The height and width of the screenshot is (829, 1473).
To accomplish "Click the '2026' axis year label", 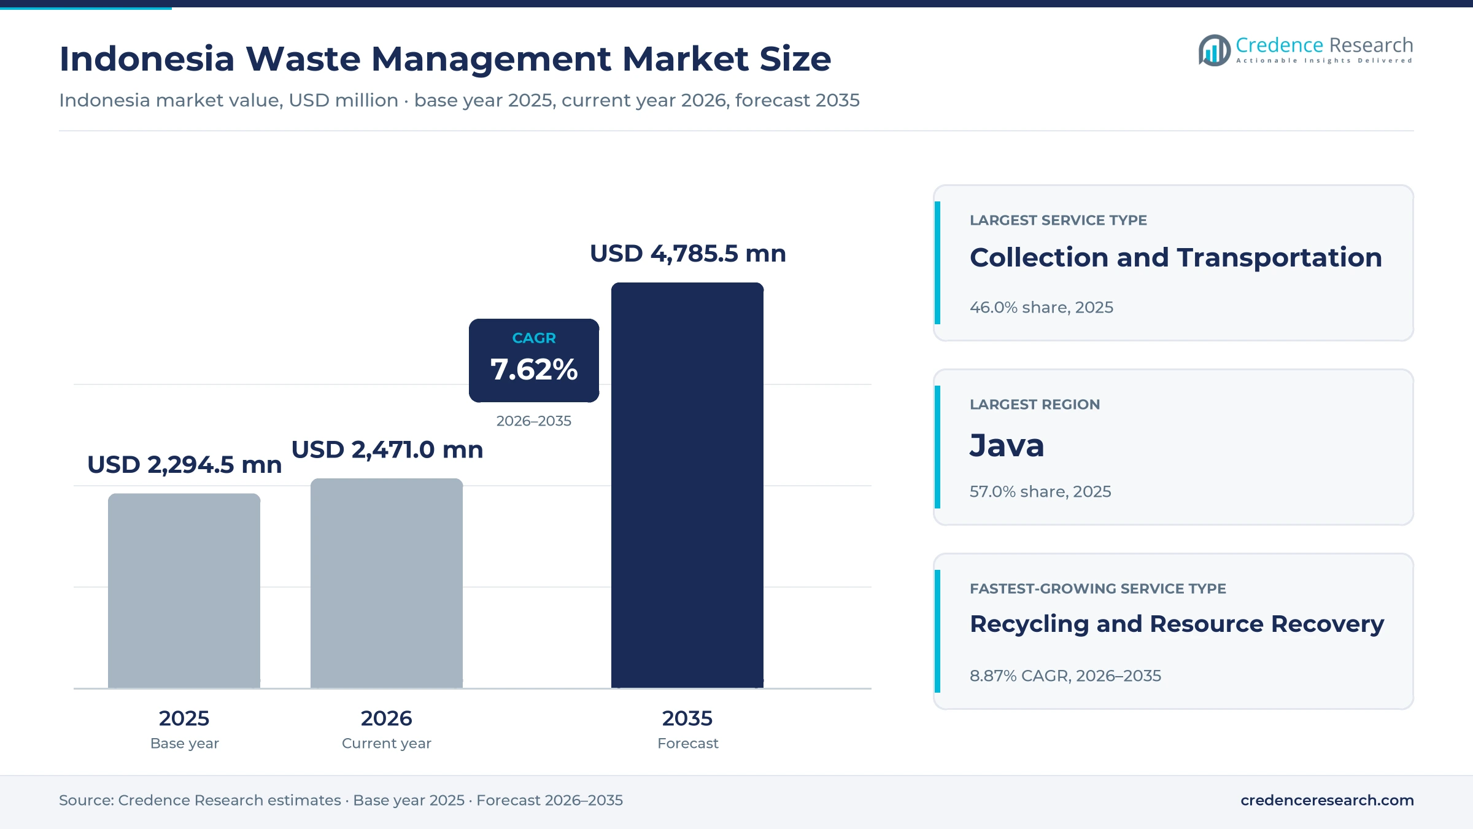I will (387, 718).
